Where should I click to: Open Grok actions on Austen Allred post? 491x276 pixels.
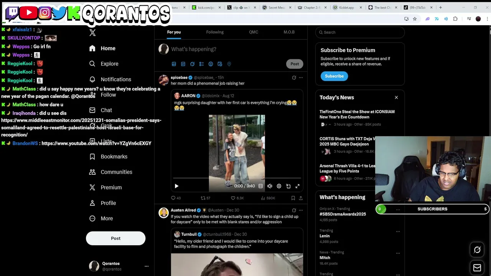(294, 210)
